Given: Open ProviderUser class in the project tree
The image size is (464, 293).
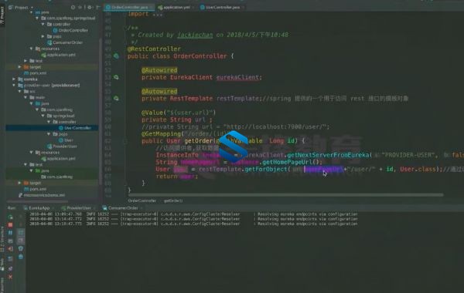Looking at the screenshot, I should point(62,146).
